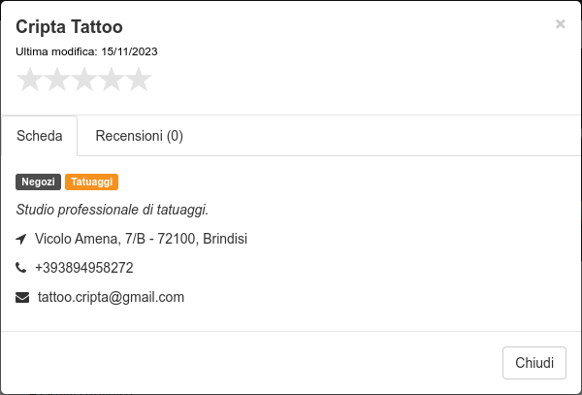Click the Cripta Tattoo title

coord(69,27)
